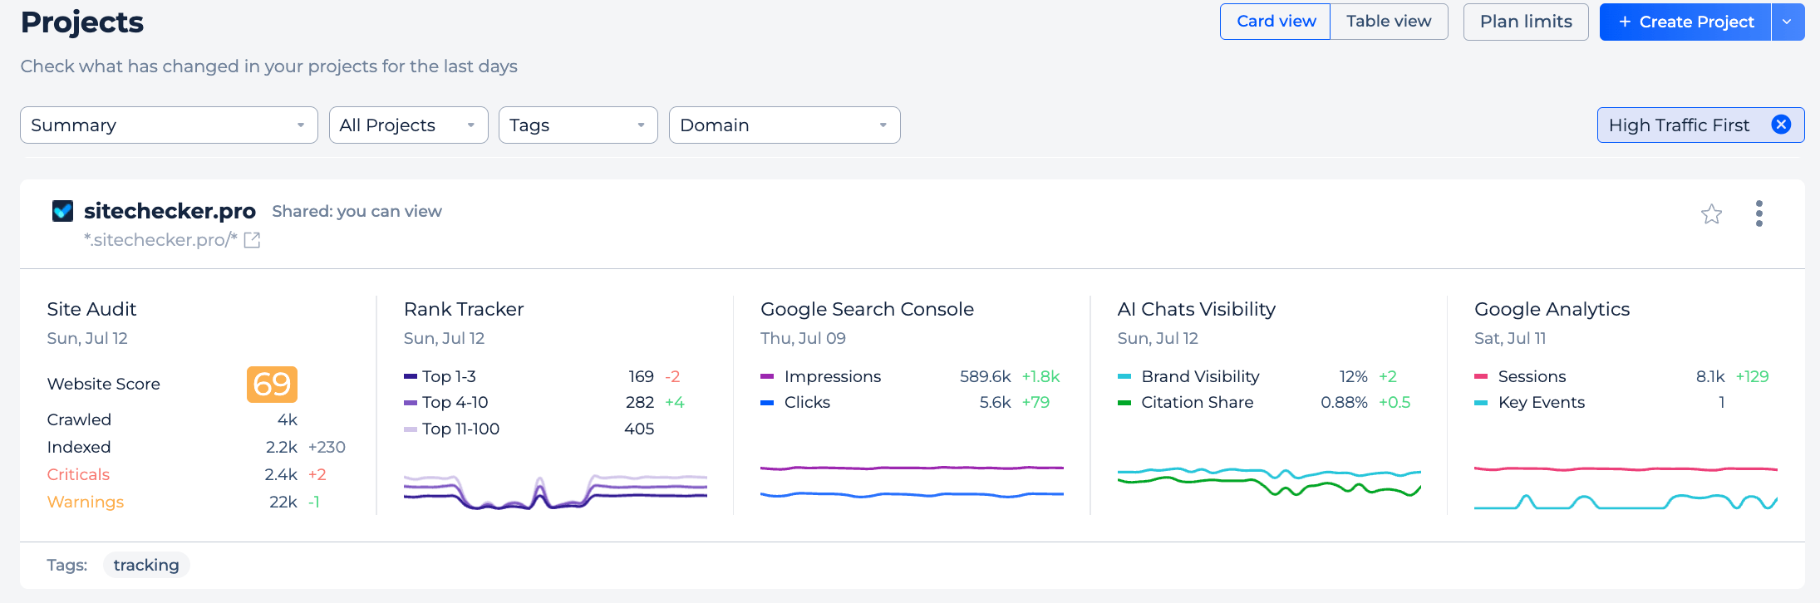
Task: Select the tracking tag chip
Action: click(x=146, y=565)
